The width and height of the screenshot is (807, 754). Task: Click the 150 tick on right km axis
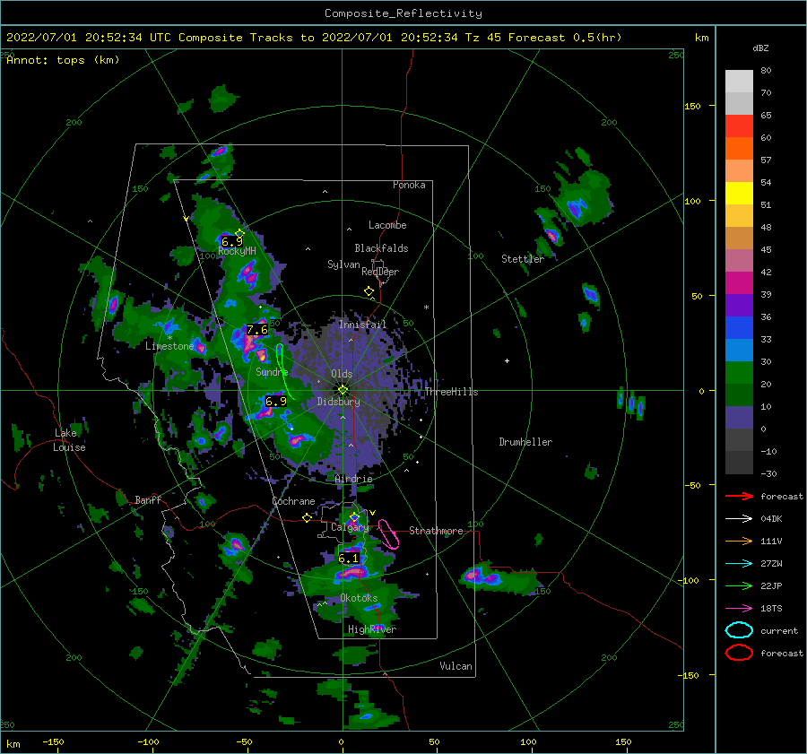[x=692, y=106]
